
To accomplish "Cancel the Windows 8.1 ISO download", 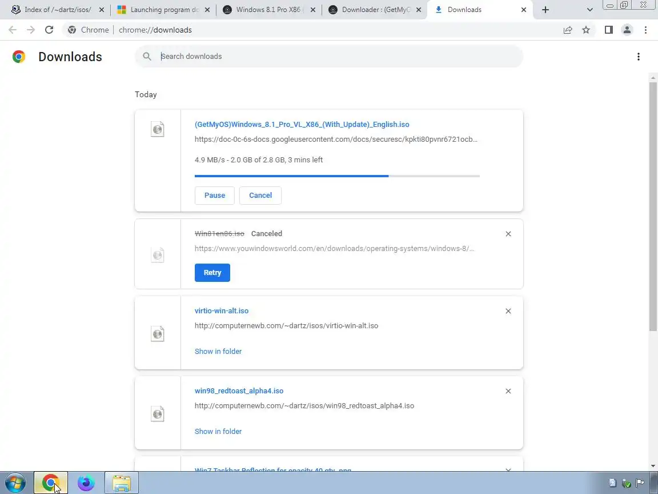I will point(260,196).
